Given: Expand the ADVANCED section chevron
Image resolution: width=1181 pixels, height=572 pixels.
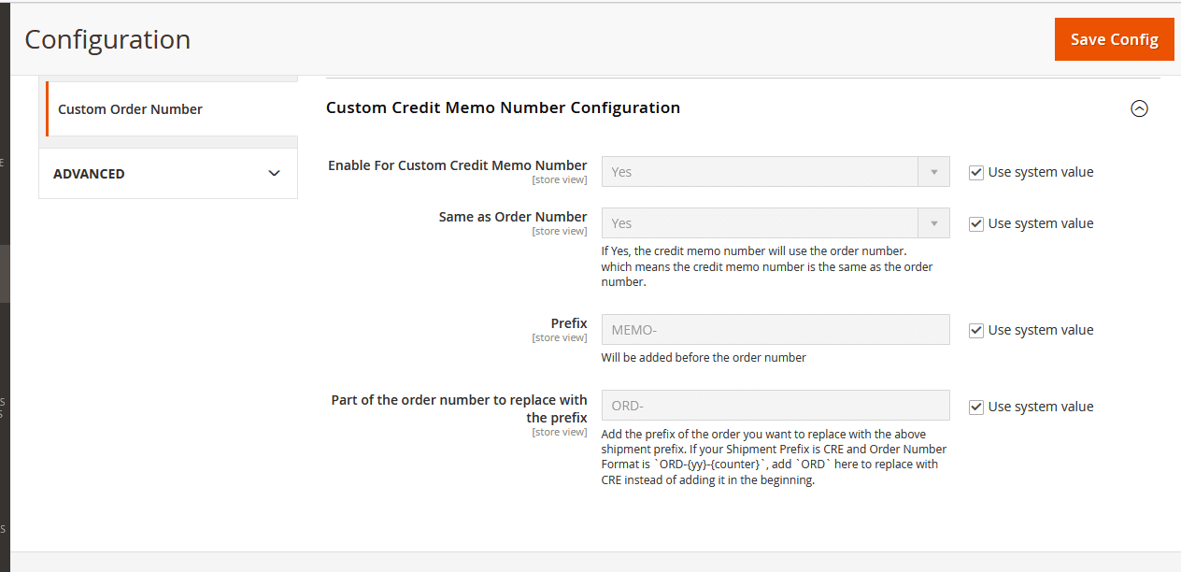Looking at the screenshot, I should click(x=274, y=174).
